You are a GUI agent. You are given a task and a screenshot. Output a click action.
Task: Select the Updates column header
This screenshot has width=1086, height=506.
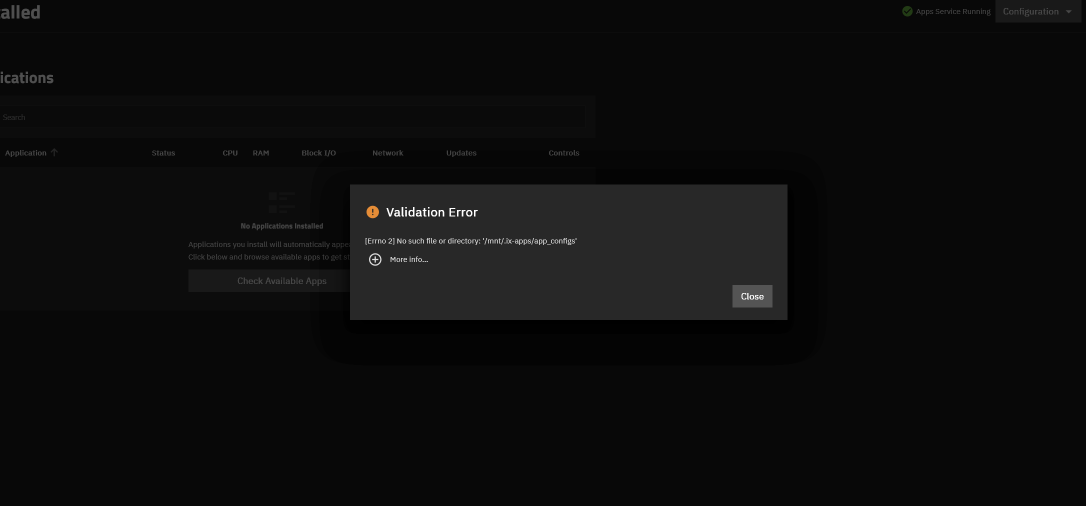click(x=461, y=153)
